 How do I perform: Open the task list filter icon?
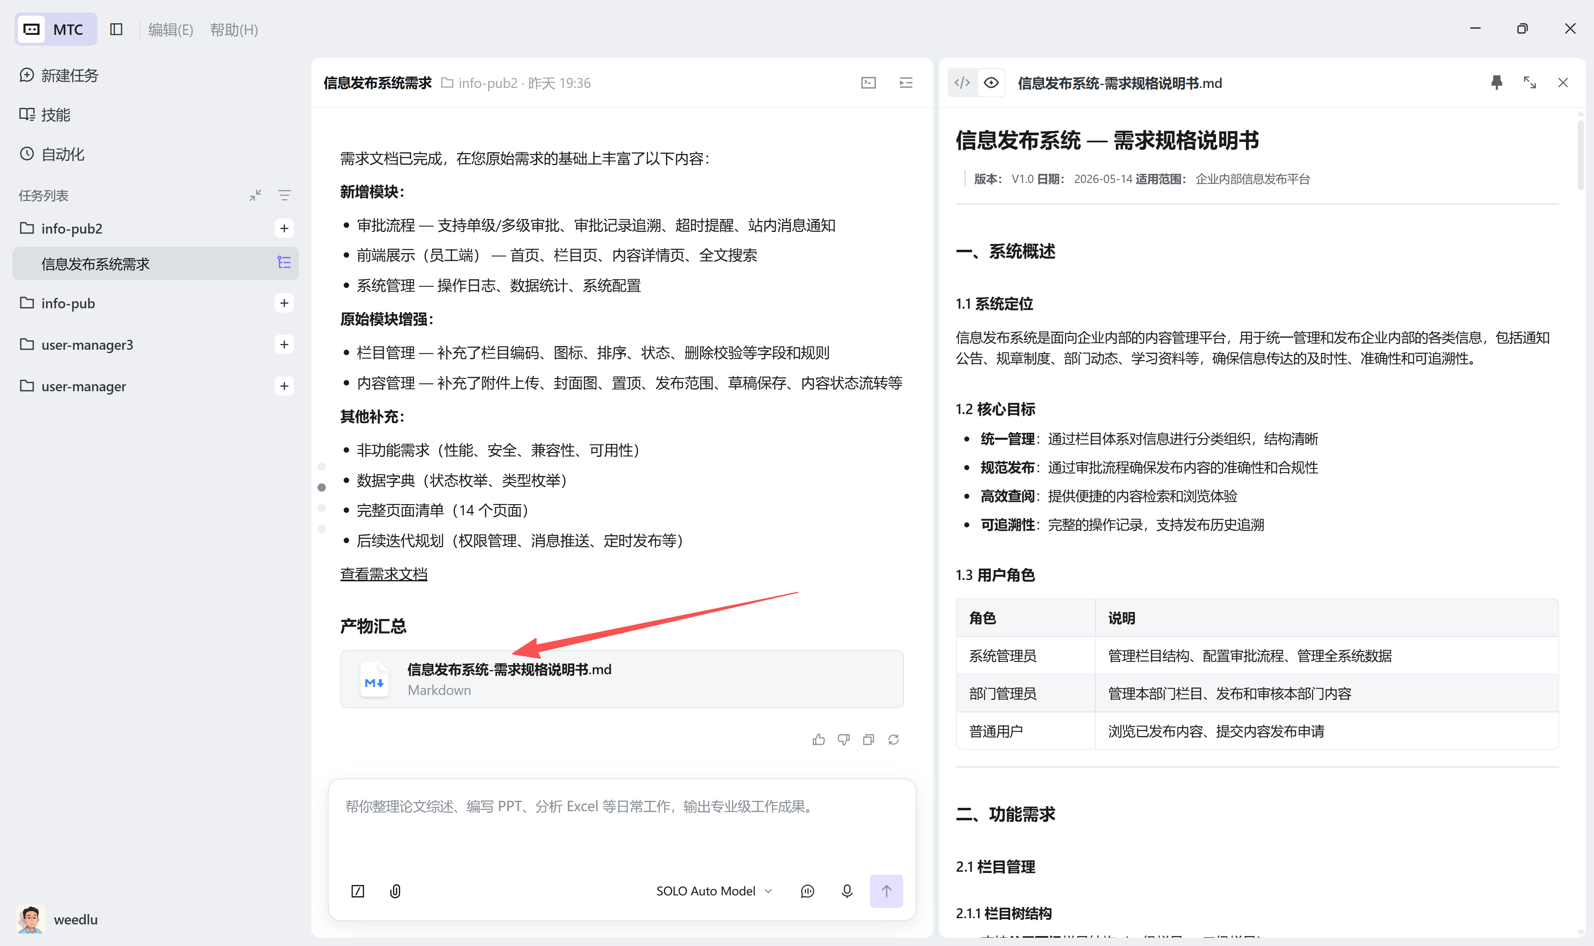point(284,196)
